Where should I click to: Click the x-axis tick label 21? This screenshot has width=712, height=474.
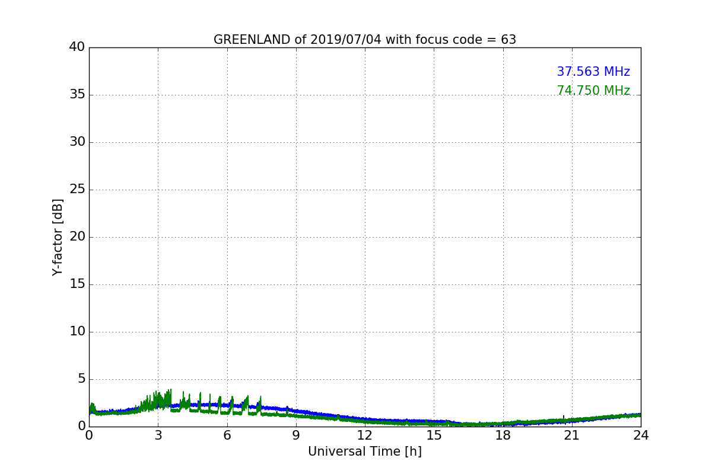[x=572, y=435]
